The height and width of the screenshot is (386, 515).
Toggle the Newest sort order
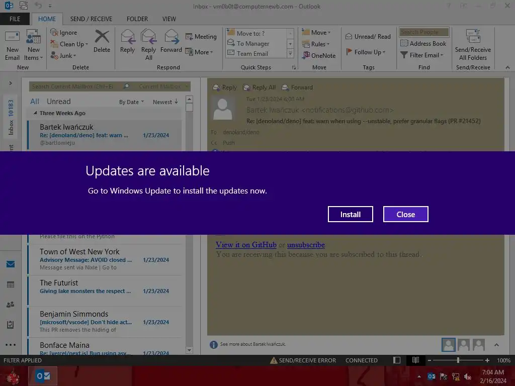(x=165, y=102)
